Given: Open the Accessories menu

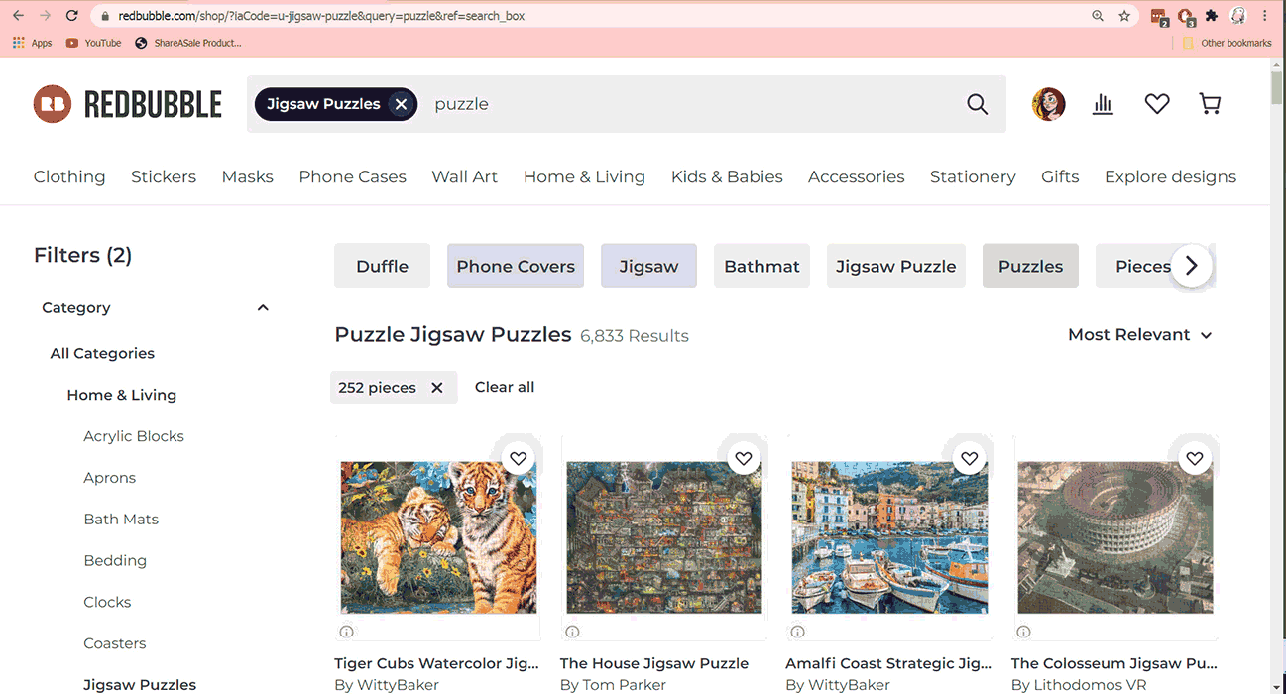Looking at the screenshot, I should click(857, 176).
